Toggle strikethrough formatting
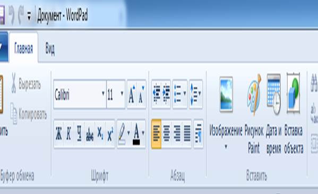This screenshot has width=318, height=194. [x=90, y=133]
